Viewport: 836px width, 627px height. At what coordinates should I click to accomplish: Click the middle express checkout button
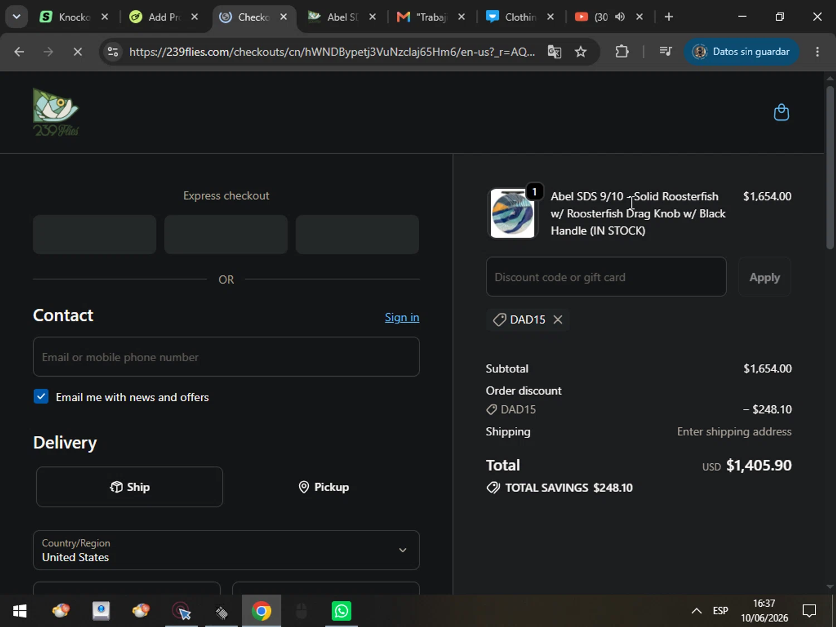click(226, 235)
